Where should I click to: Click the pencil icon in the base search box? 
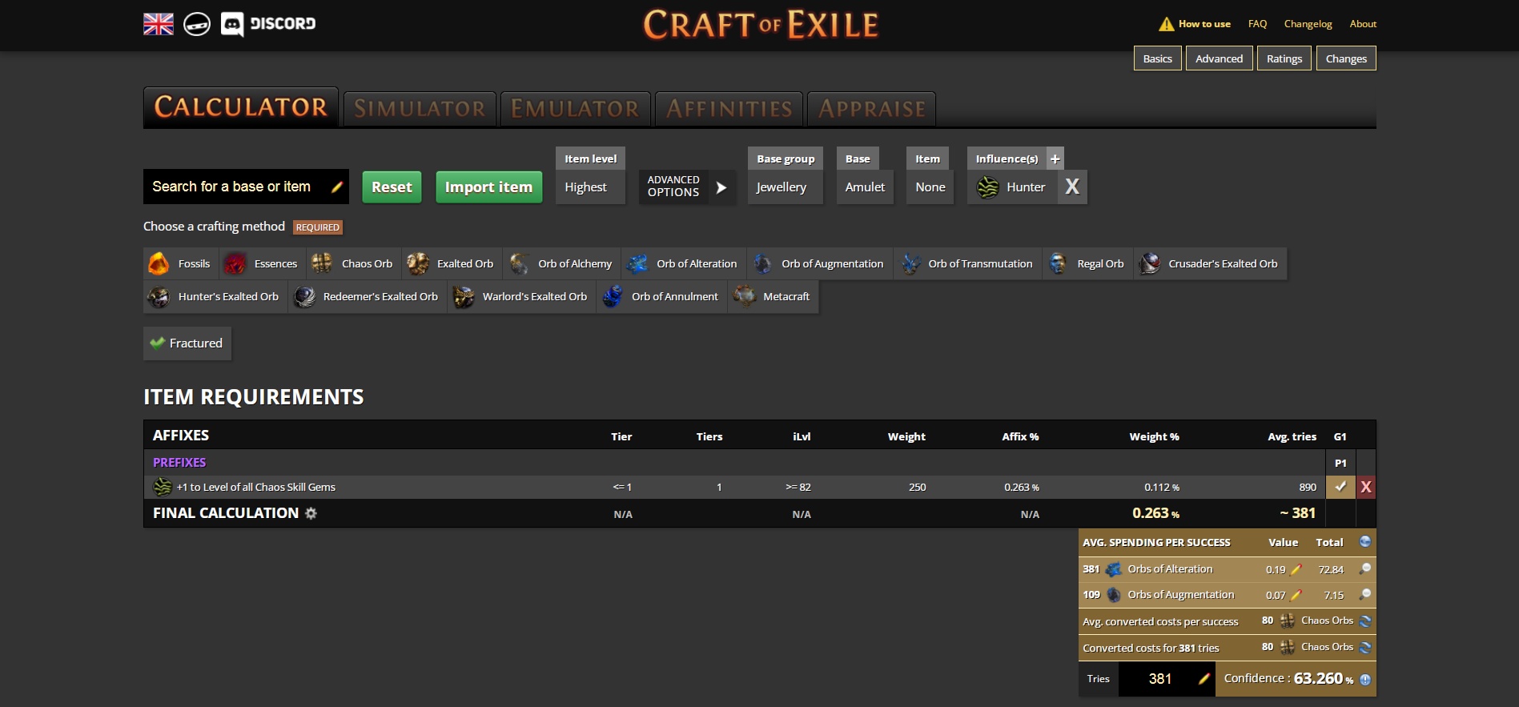[x=337, y=187]
